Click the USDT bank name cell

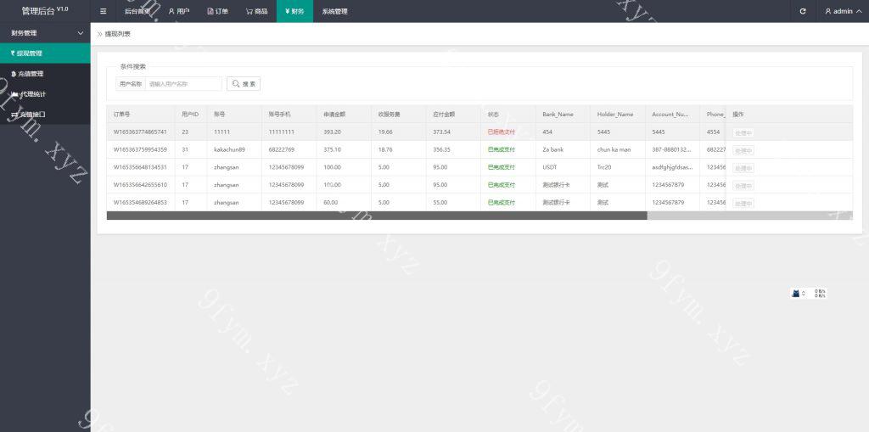click(550, 167)
